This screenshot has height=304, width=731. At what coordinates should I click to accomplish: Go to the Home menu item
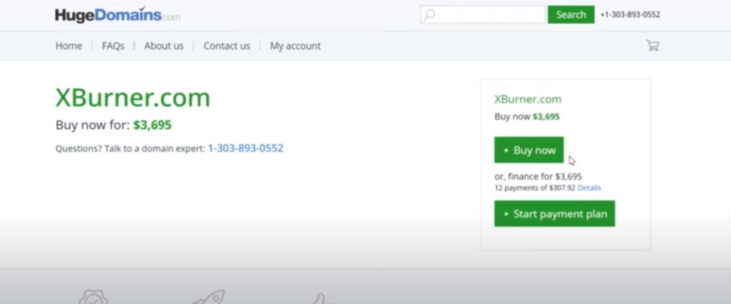pyautogui.click(x=69, y=46)
